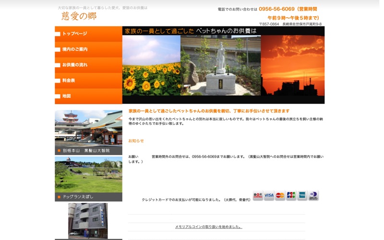Click the お知らせ heading
The image size is (384, 240).
[x=136, y=141]
